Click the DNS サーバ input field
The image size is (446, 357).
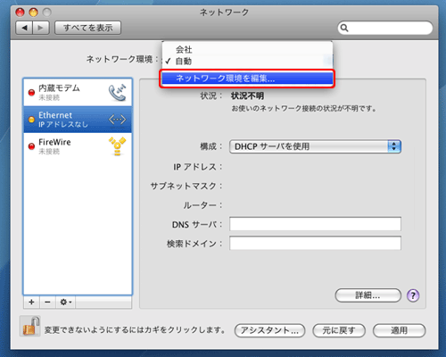315,224
